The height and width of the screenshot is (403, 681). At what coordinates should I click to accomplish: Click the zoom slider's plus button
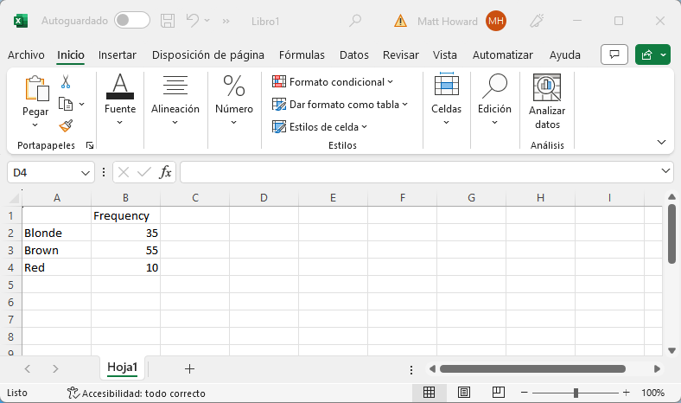pos(624,393)
